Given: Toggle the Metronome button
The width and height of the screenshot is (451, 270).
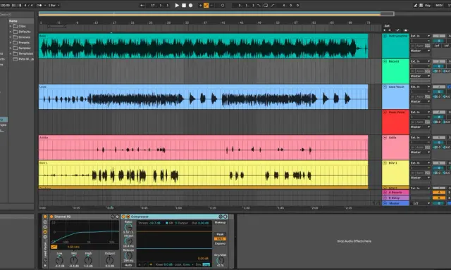Looking at the screenshot, I should (40, 5).
